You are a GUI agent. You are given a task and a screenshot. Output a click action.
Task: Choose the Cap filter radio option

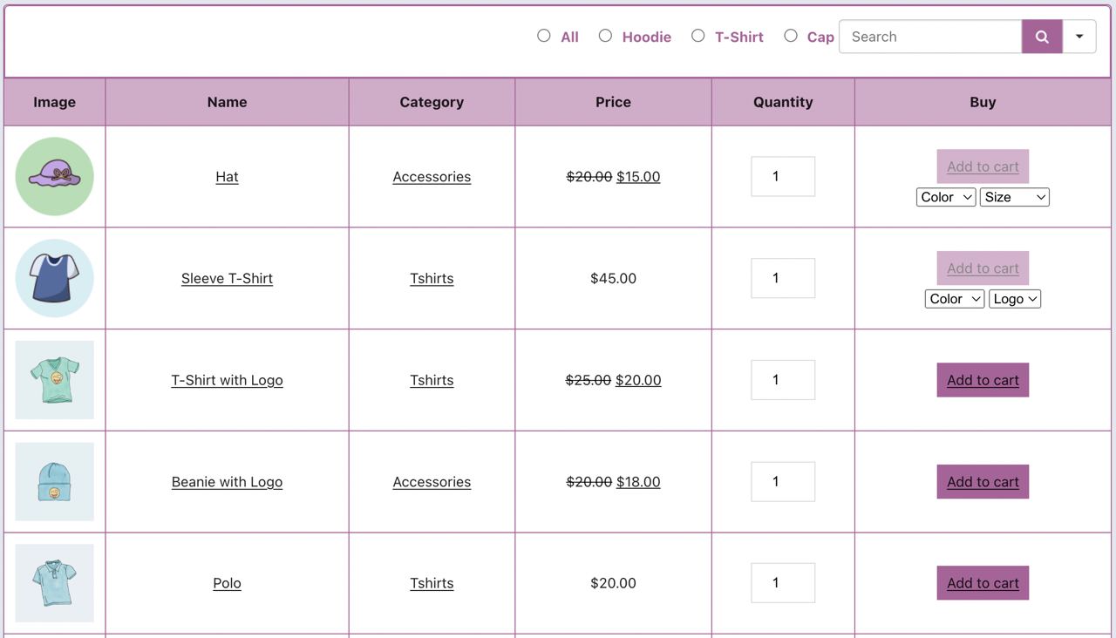pyautogui.click(x=791, y=36)
